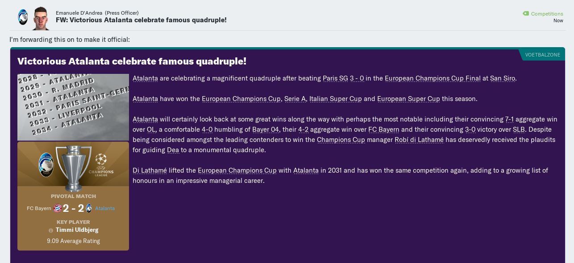Open key player Timmi Uldbjerg's name

[77, 230]
